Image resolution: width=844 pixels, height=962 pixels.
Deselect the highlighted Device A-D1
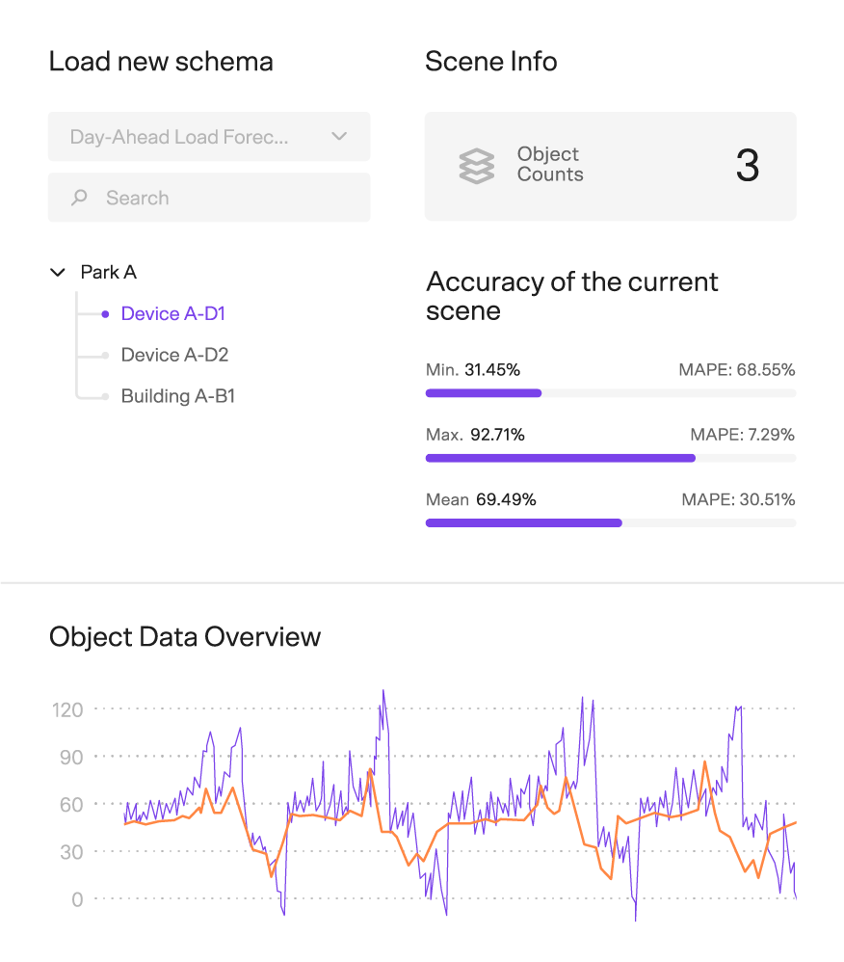click(x=172, y=313)
